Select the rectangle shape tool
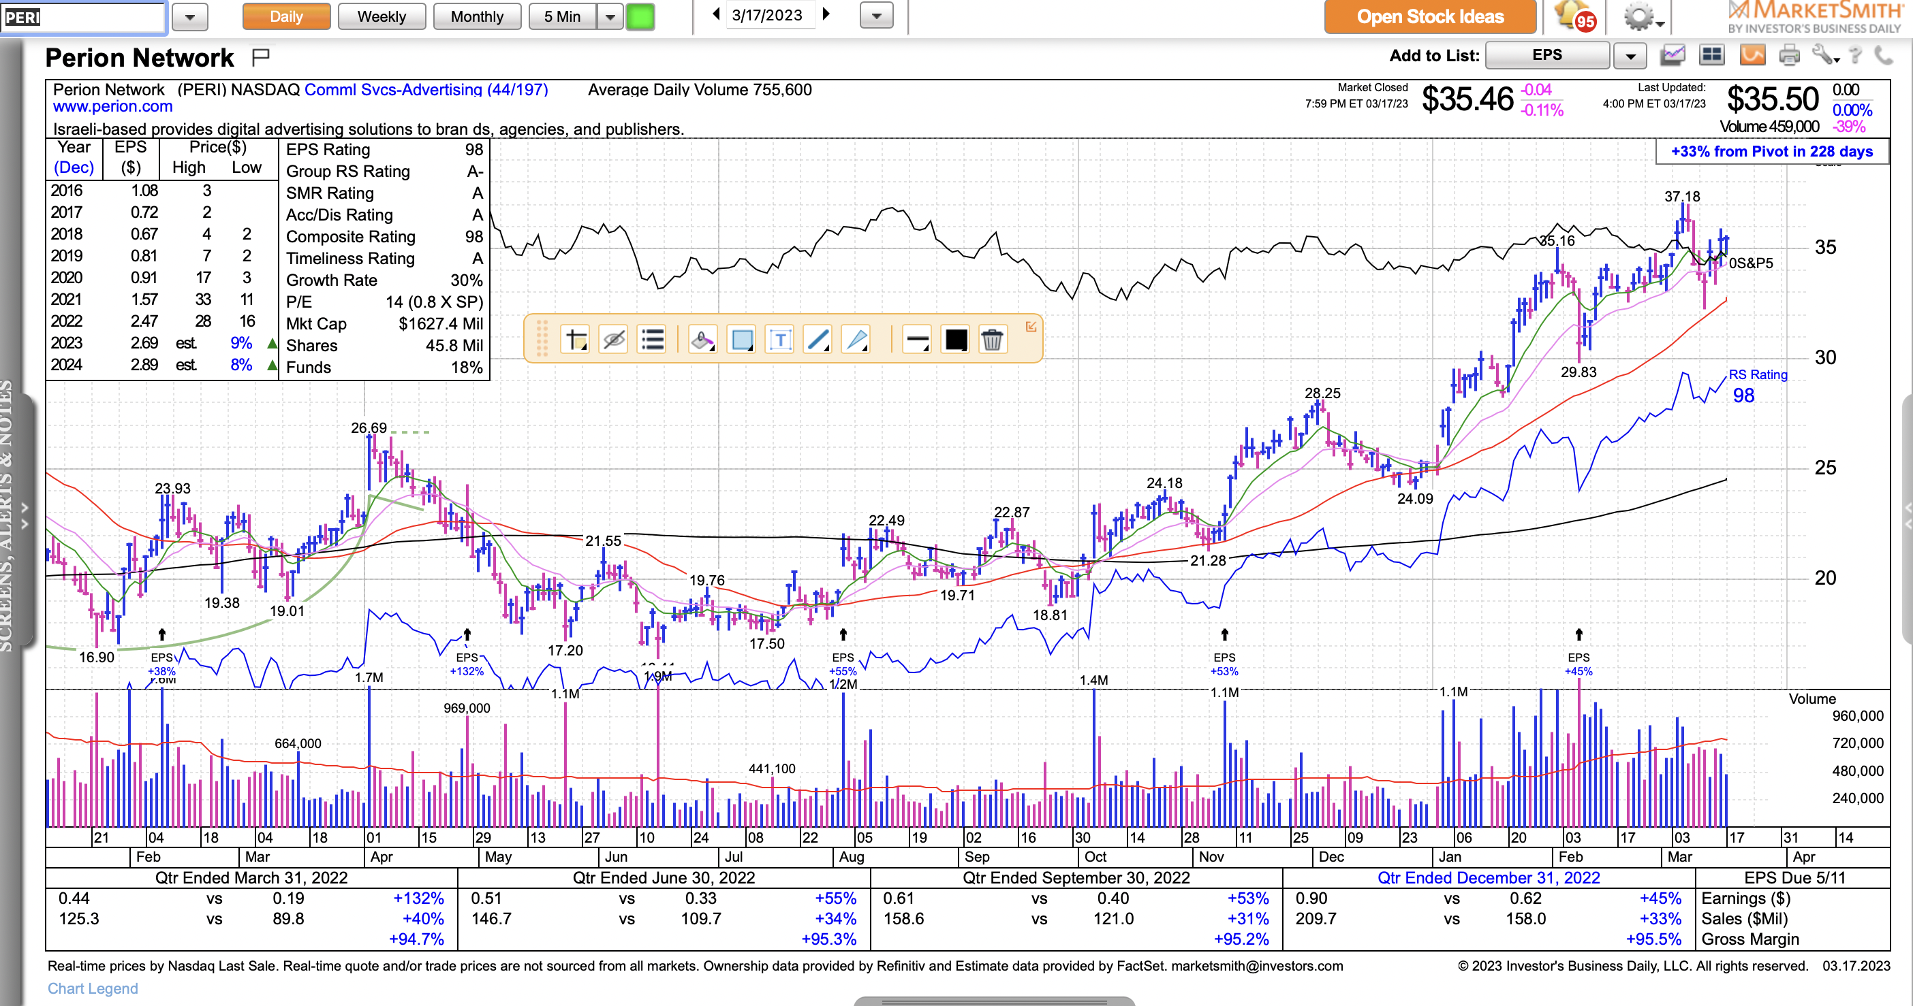Viewport: 1913px width, 1006px height. pos(741,340)
